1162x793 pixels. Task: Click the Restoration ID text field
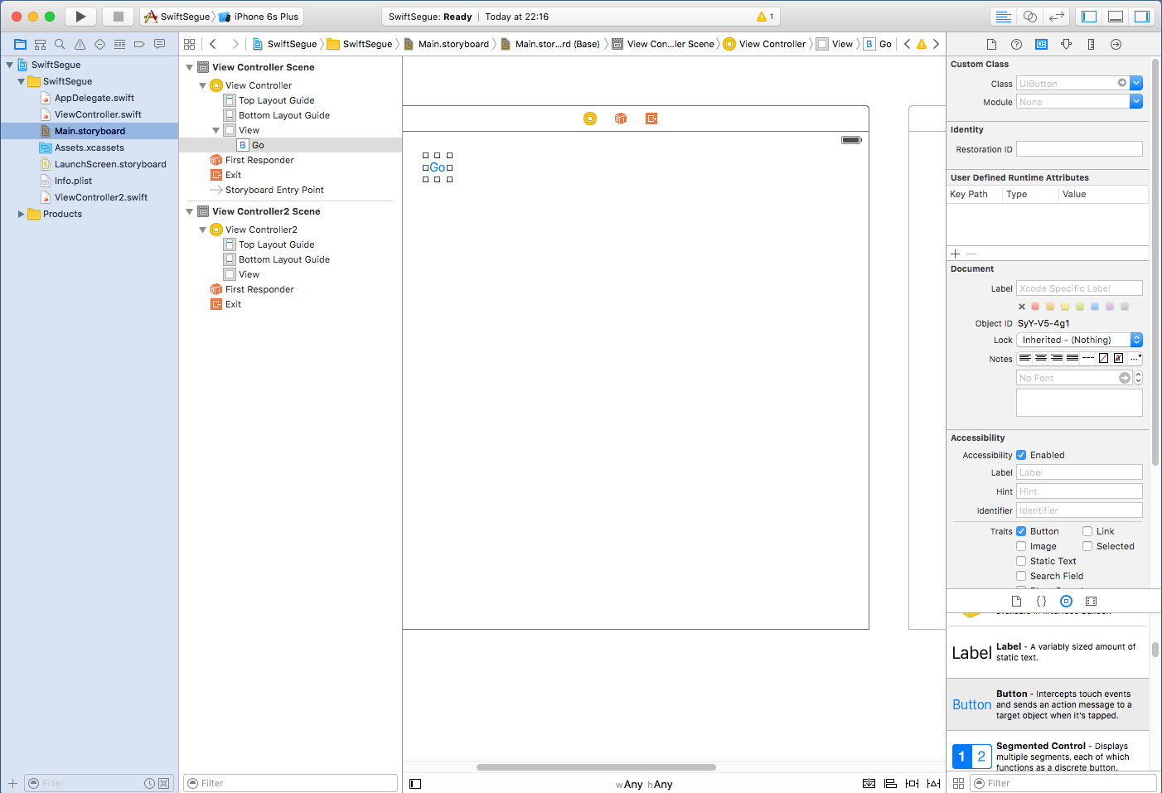click(x=1079, y=149)
